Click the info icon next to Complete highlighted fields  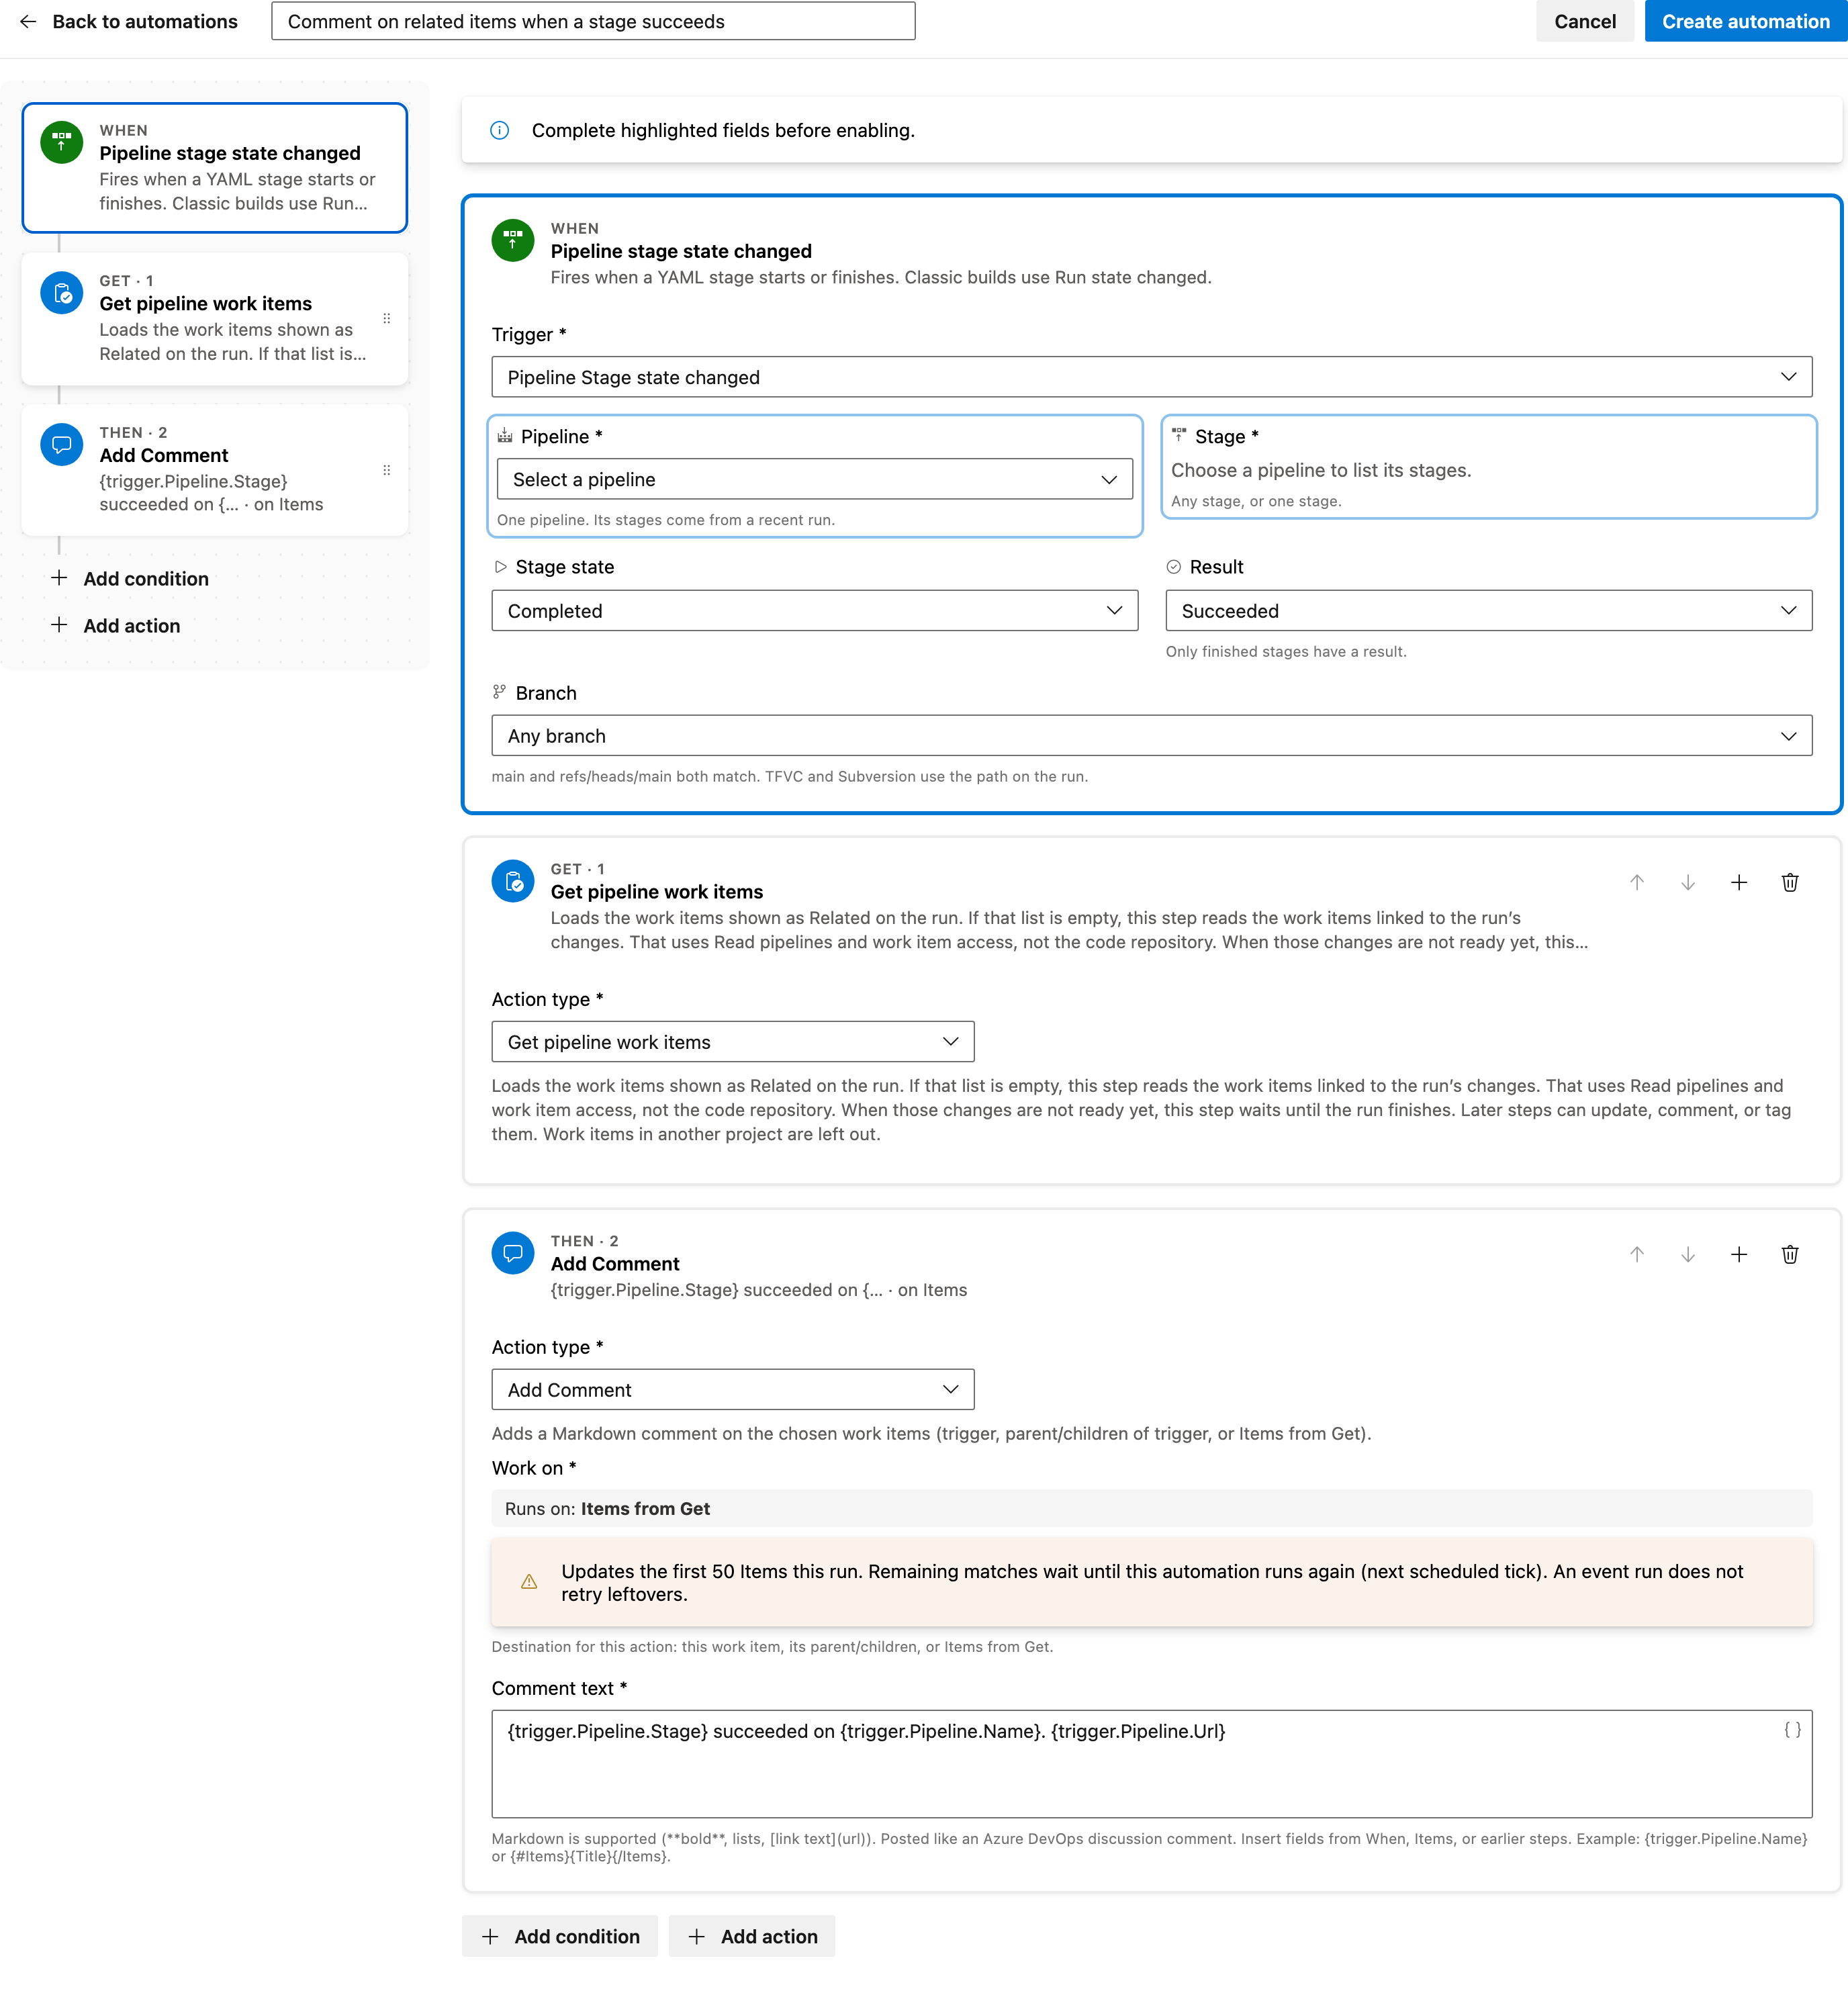(499, 130)
